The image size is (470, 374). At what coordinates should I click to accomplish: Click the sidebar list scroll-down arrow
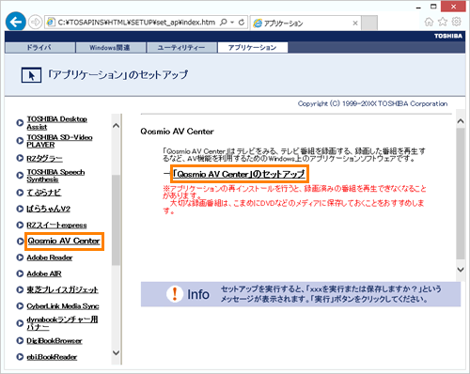click(116, 352)
